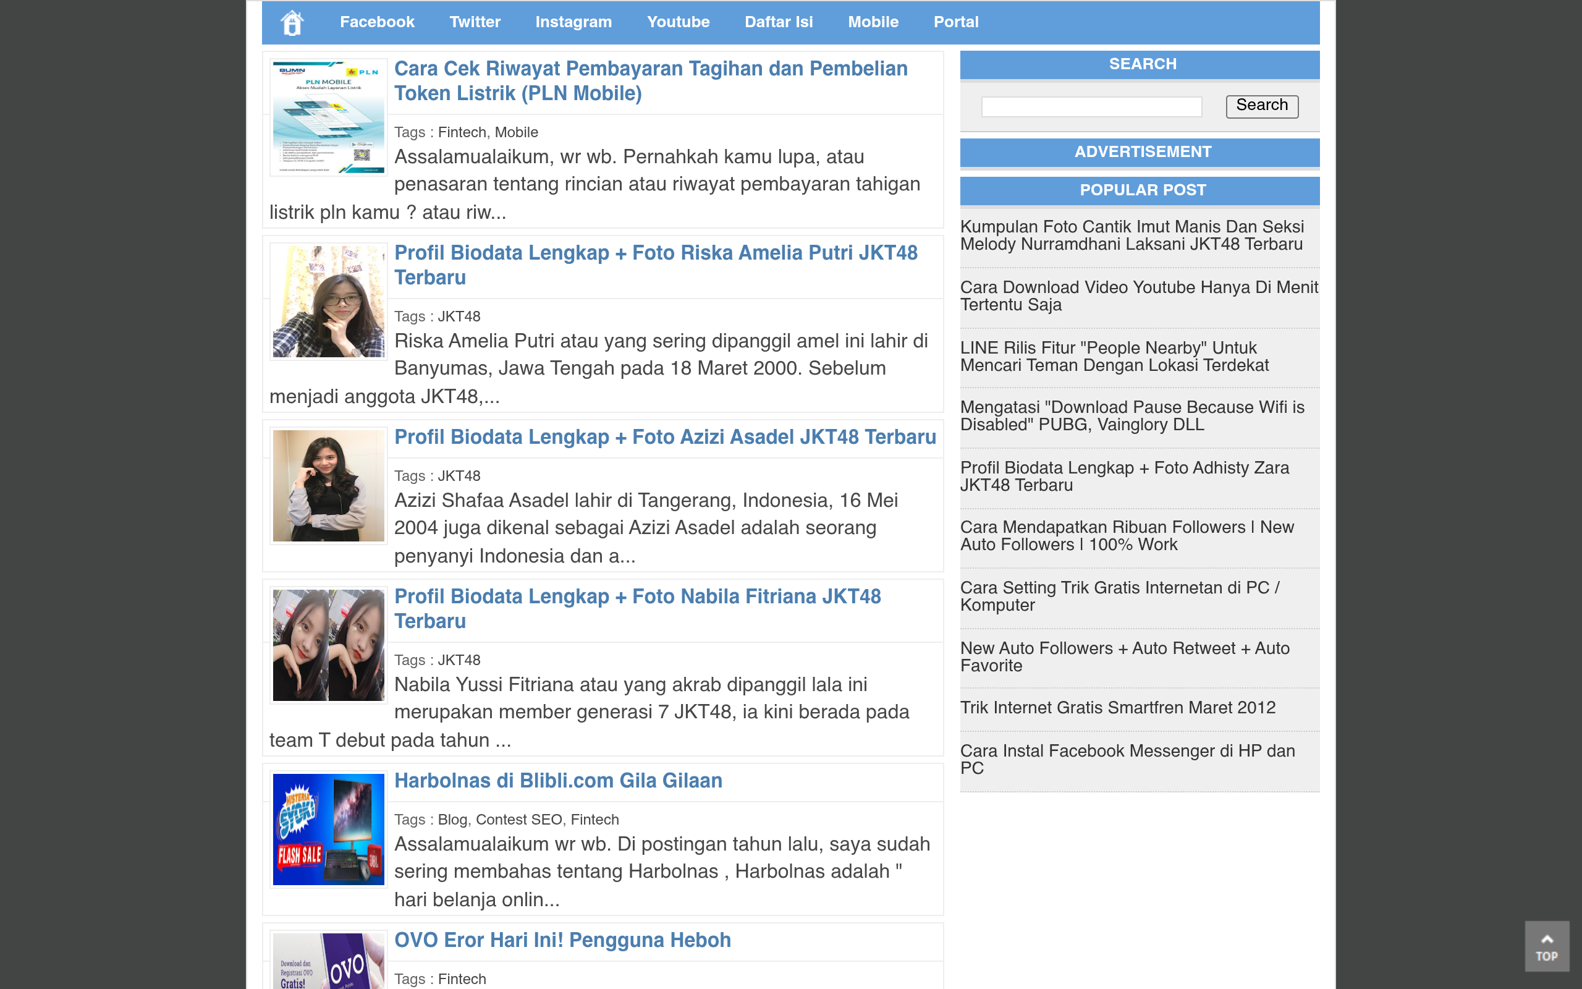This screenshot has height=989, width=1582.
Task: Click the Blibli Flash Sale thumbnail
Action: click(x=328, y=830)
